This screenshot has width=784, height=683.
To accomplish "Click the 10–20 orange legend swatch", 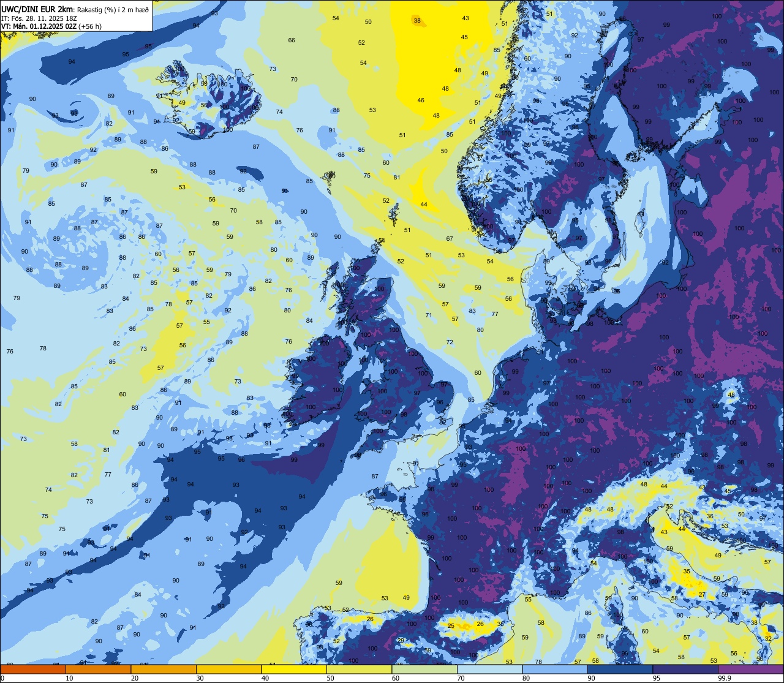I will [x=98, y=669].
